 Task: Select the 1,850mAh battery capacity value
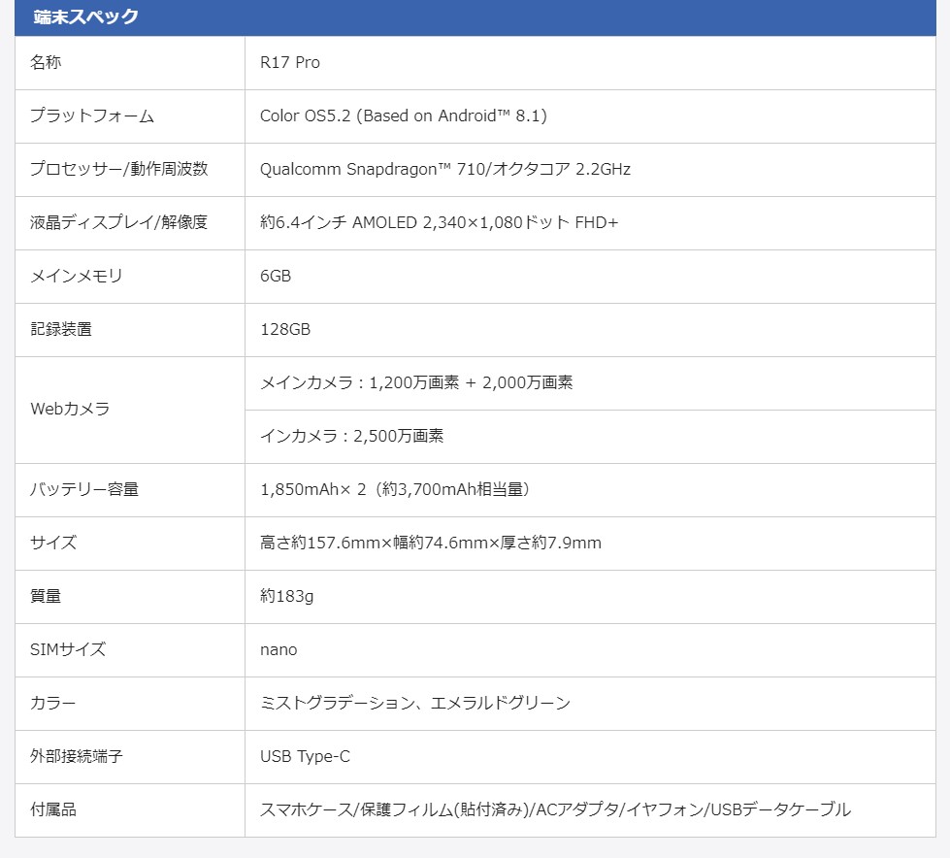(x=394, y=489)
